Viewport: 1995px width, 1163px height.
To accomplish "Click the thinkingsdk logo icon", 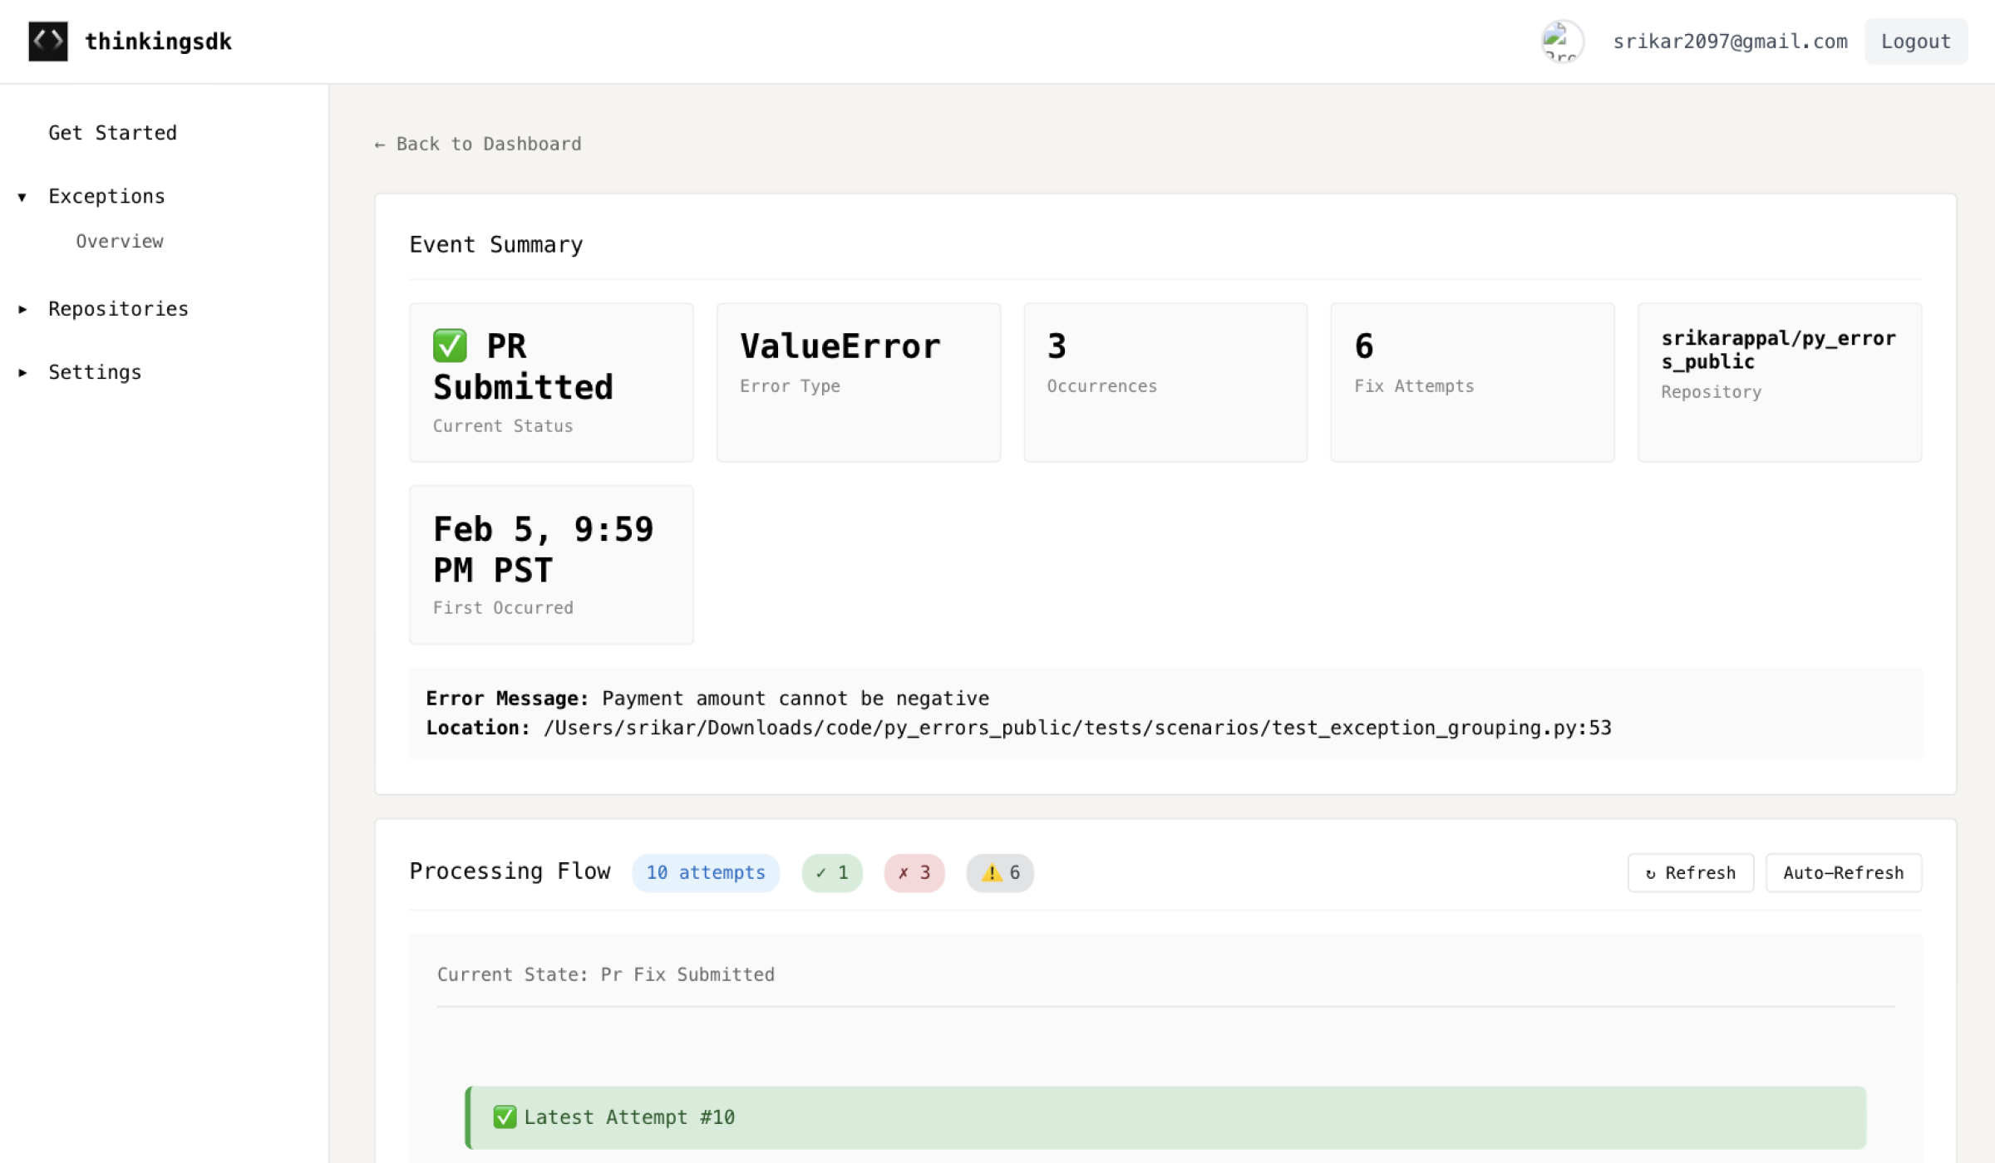I will pos(47,41).
